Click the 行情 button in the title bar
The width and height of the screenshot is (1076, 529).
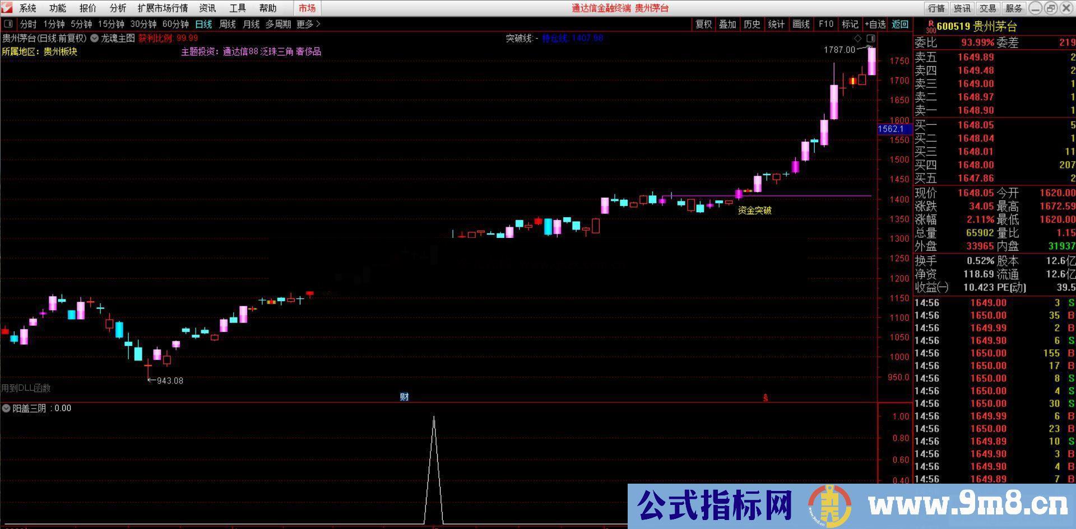pyautogui.click(x=936, y=8)
